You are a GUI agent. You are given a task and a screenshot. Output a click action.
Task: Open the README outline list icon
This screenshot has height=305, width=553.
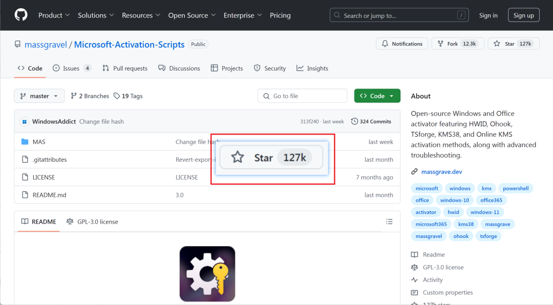[x=389, y=222]
